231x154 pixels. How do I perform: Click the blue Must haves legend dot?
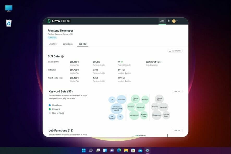(50, 105)
